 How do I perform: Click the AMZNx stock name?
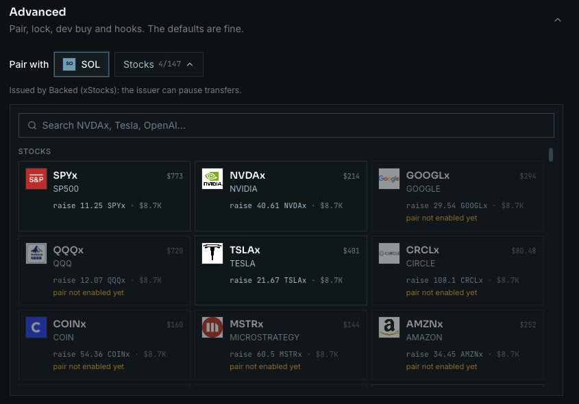coord(424,324)
